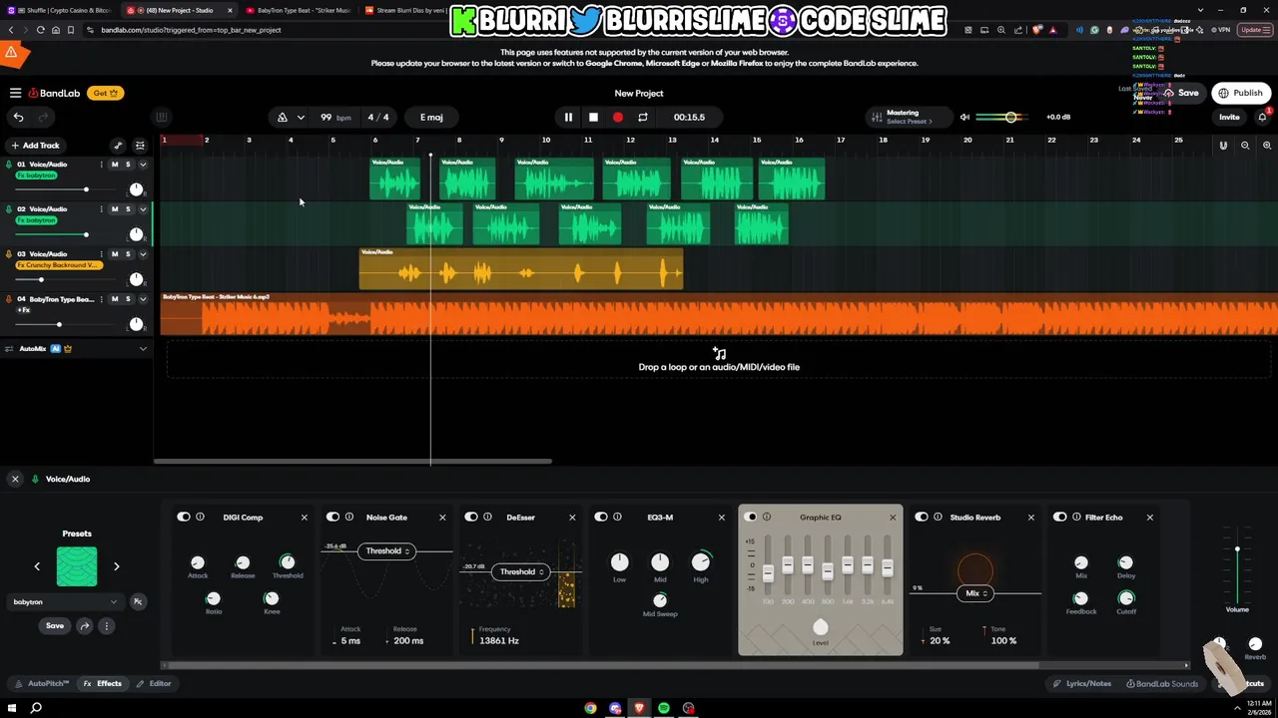Image resolution: width=1278 pixels, height=718 pixels.
Task: Toggle the loop cycle icon
Action: [643, 118]
